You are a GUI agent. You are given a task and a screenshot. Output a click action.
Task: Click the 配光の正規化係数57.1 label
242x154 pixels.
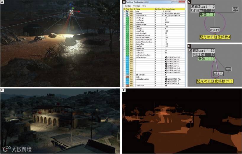pyautogui.click(x=215, y=81)
